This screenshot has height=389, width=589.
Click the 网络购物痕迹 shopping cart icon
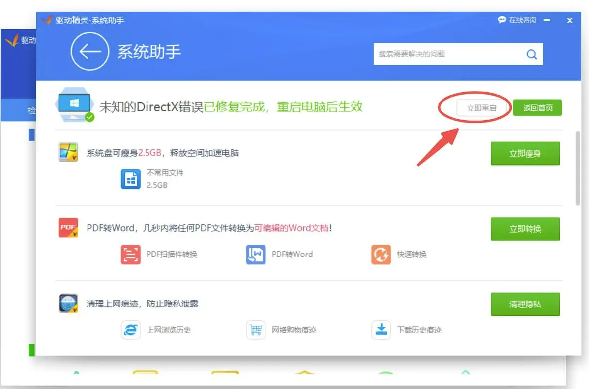pos(256,330)
